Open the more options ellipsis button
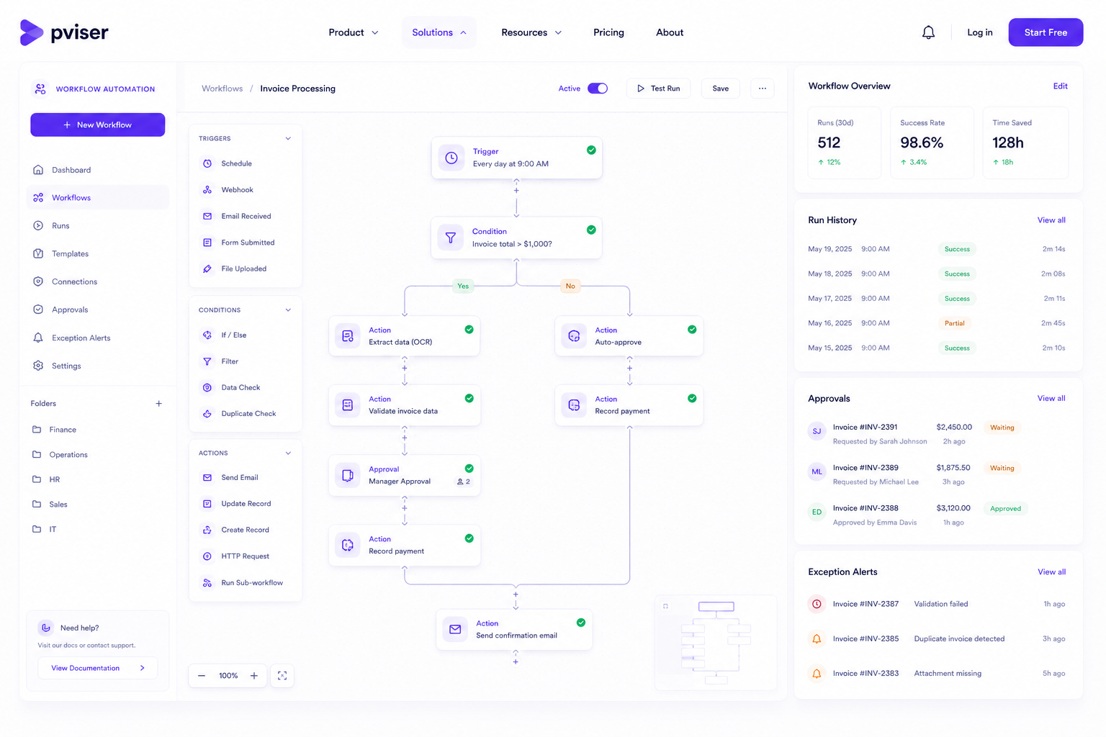Screen dimensions: 1106x737 (763, 89)
